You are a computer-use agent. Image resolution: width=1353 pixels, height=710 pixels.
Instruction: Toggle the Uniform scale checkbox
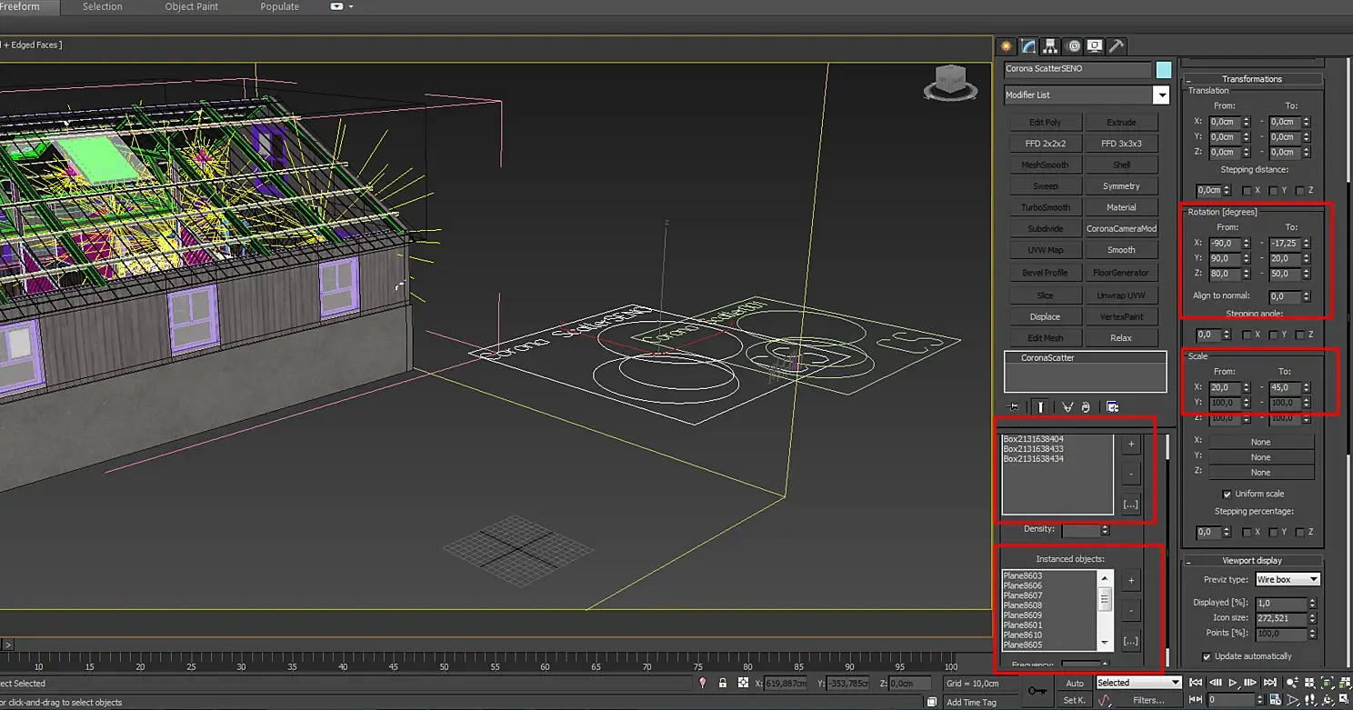pos(1227,494)
